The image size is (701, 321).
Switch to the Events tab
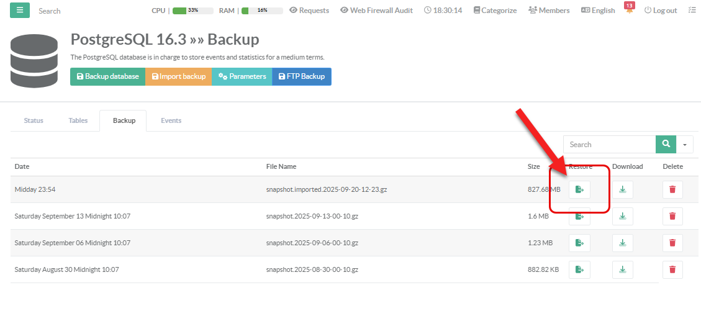(171, 120)
